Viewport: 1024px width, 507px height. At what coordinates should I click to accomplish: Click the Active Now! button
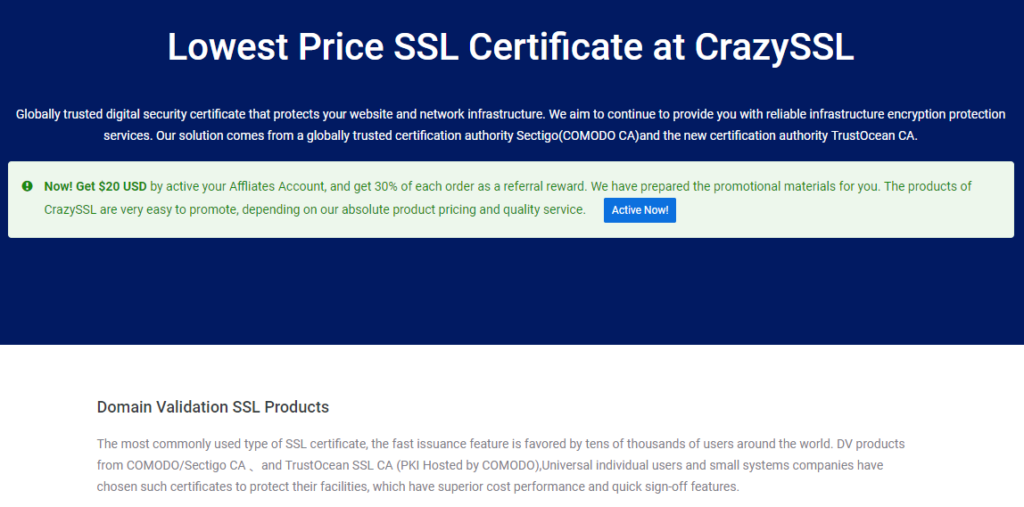click(640, 210)
